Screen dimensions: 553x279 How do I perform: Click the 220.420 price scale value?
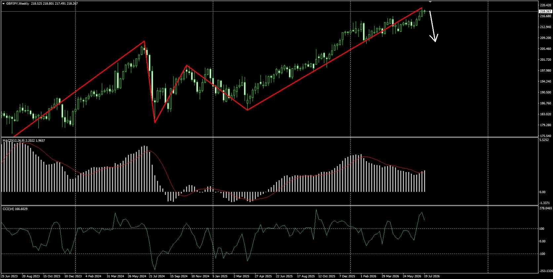tap(545, 5)
